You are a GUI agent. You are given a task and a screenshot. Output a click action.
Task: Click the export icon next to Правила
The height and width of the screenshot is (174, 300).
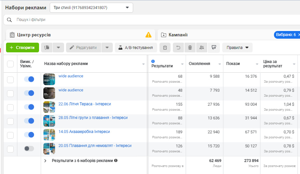(213, 48)
